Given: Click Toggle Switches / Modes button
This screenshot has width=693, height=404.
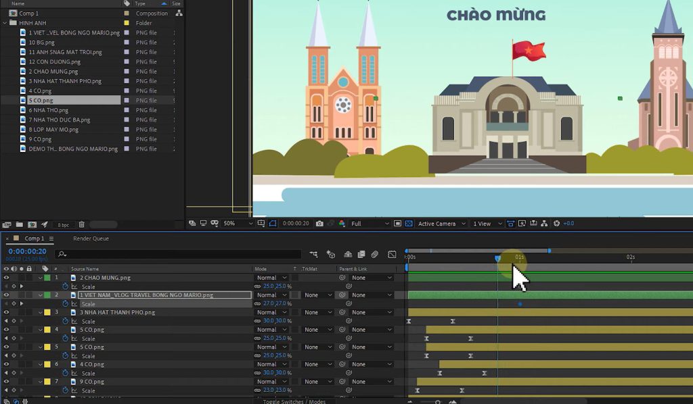Looking at the screenshot, I should [x=294, y=401].
